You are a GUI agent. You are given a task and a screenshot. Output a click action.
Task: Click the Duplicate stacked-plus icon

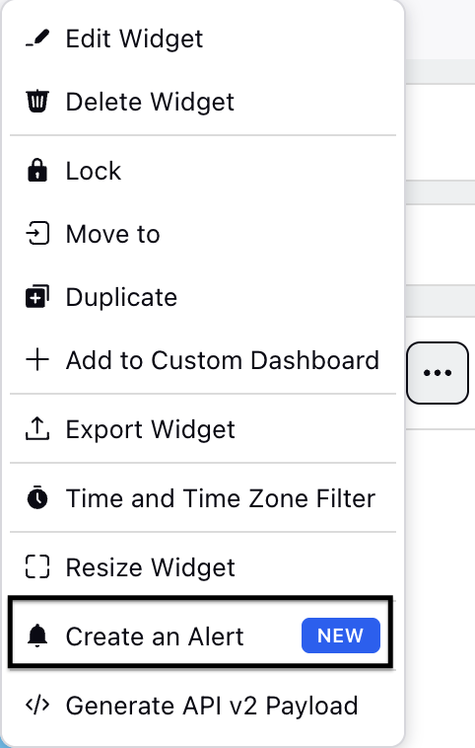pyautogui.click(x=37, y=297)
